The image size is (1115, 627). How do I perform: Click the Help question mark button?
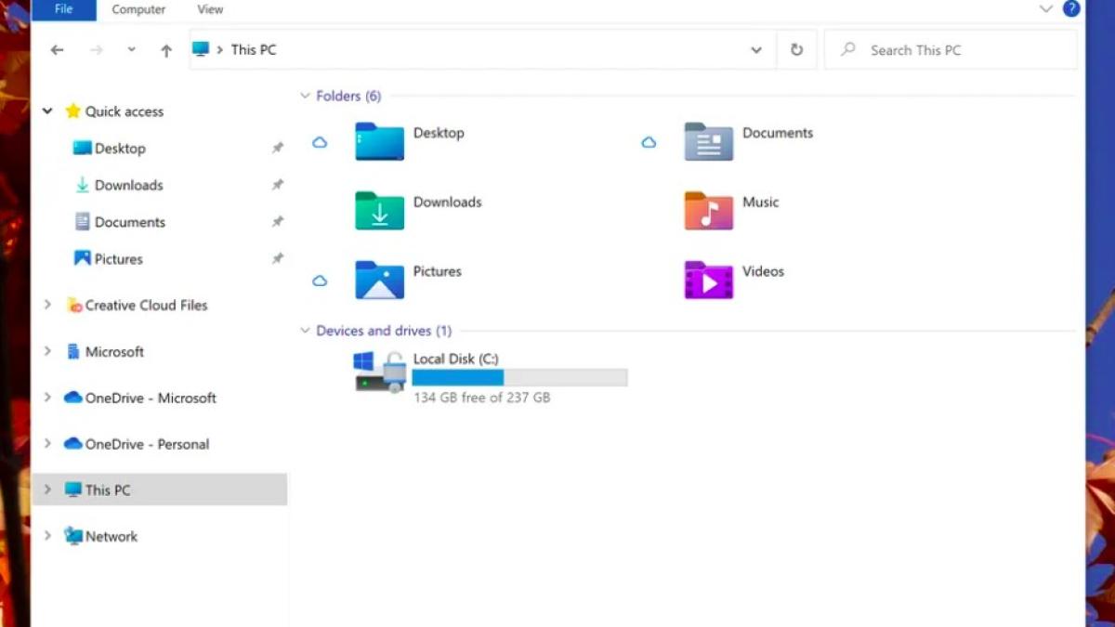(1071, 9)
